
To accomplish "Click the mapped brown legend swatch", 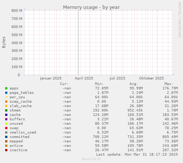I will pyautogui.click(x=6, y=141).
